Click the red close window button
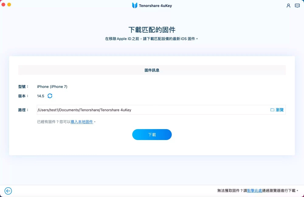This screenshot has width=304, height=197. point(3,5)
